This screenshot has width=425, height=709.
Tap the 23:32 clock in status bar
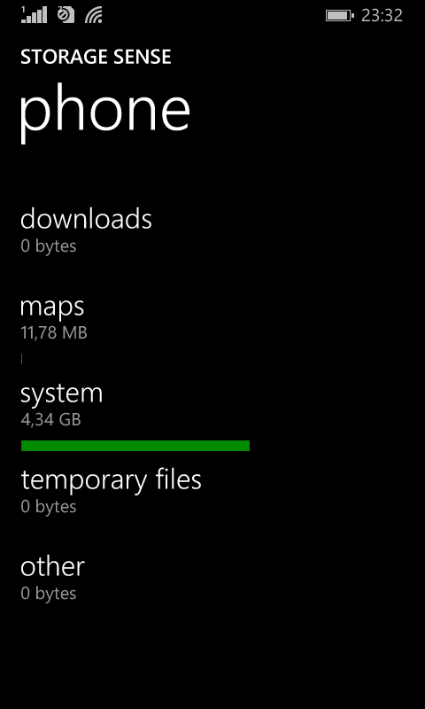(x=382, y=16)
